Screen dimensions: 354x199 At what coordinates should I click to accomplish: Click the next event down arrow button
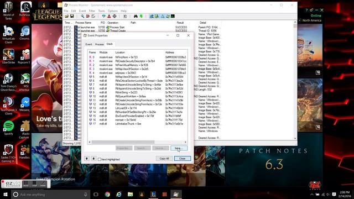click(93, 159)
